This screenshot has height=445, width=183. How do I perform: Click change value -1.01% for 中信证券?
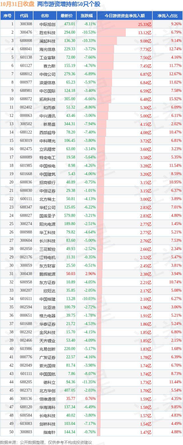[x=90, y=191]
